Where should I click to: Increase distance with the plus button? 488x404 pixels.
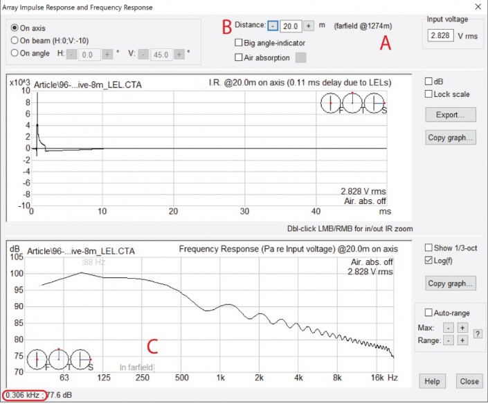coord(309,26)
